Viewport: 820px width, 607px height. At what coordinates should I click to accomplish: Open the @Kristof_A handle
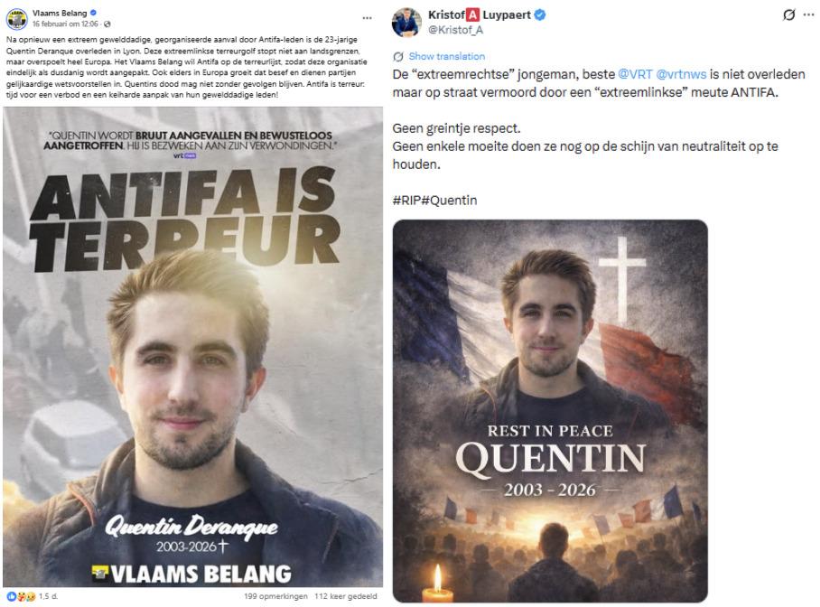455,30
